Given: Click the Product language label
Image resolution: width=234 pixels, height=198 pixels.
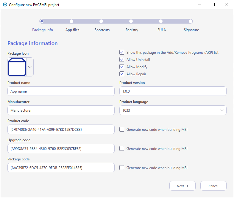Looking at the screenshot, I should 134,102.
